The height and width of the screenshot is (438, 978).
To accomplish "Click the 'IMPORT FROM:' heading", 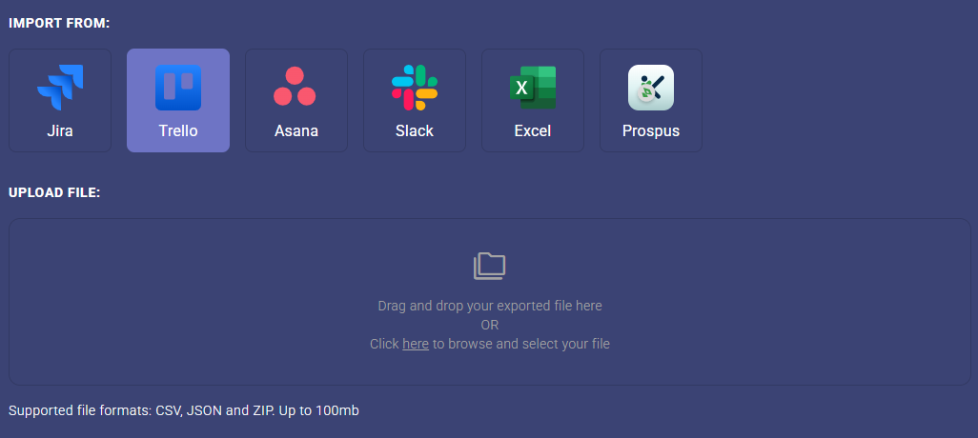I will coord(59,23).
